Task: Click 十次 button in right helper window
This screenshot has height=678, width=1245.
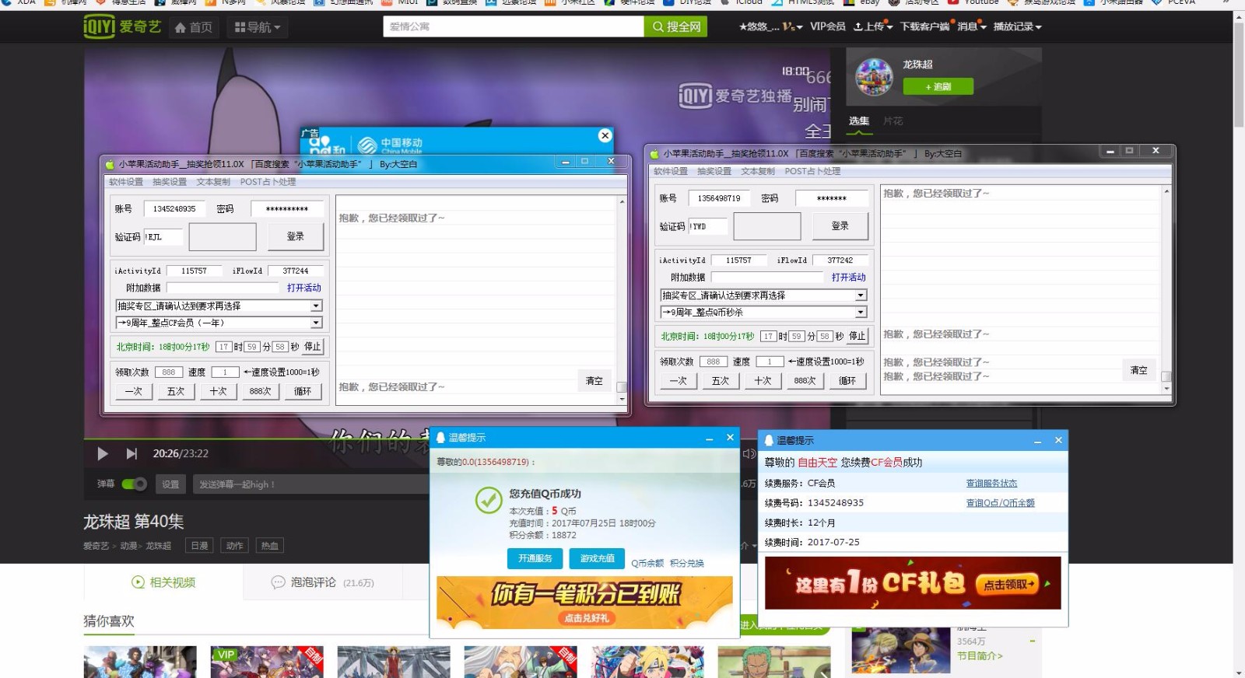Action: [763, 380]
